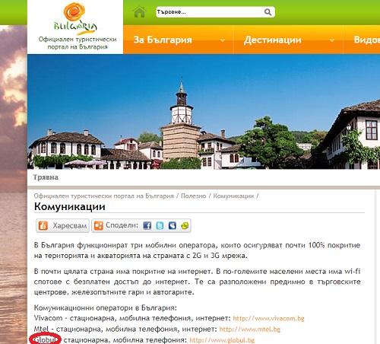The image size is (380, 344).
Task: Open the За България menu
Action: click(x=163, y=40)
